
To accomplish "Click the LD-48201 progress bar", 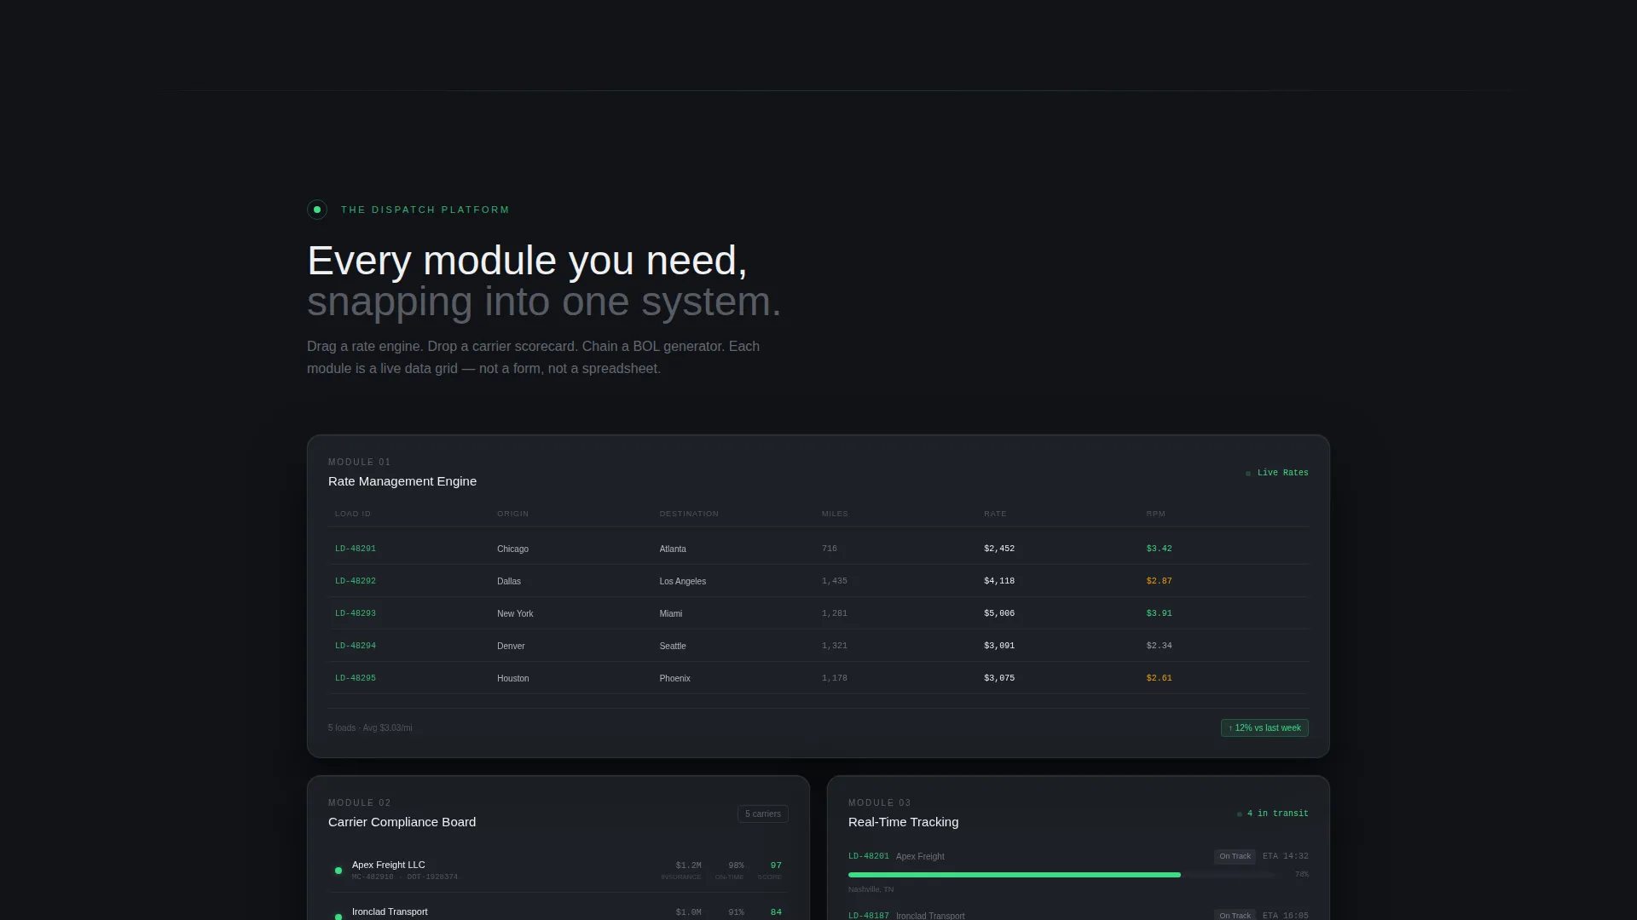I will coord(1061,875).
